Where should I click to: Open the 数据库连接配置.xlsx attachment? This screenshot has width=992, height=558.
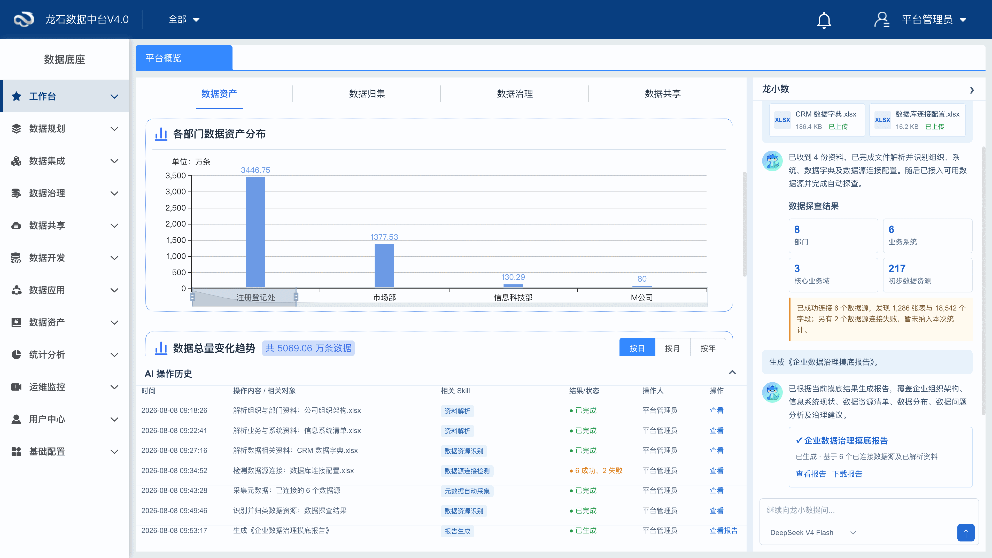click(x=917, y=120)
